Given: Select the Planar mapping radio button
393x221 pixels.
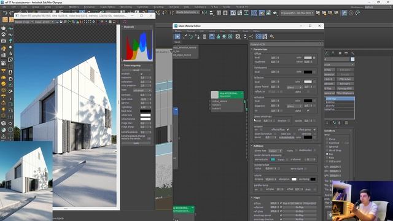Looking at the screenshot, I should (x=327, y=139).
